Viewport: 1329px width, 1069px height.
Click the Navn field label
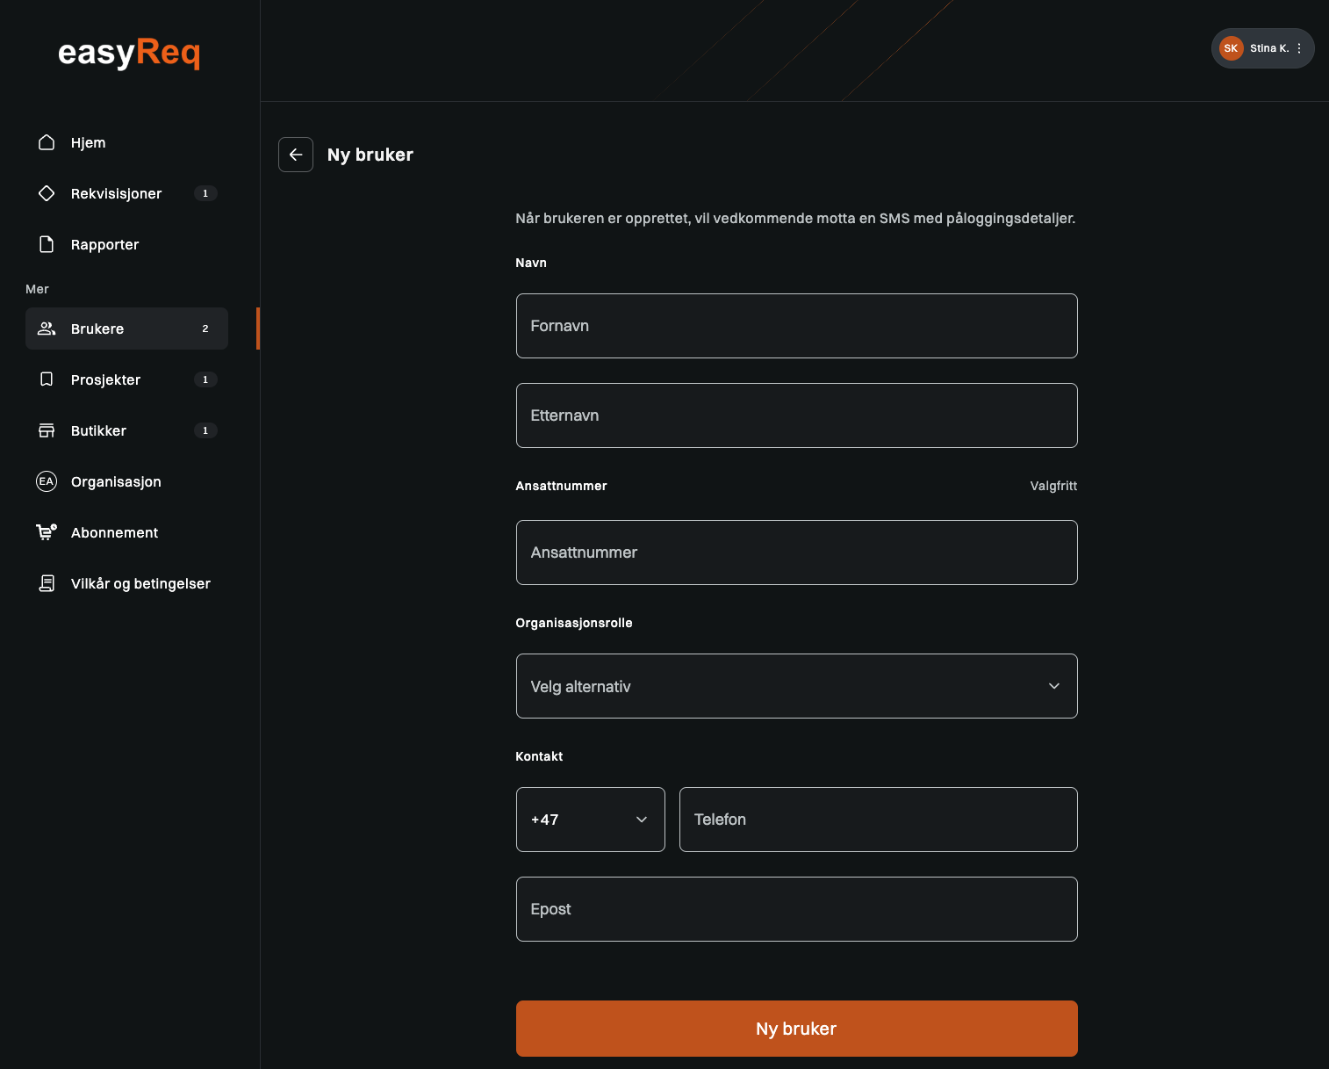pyautogui.click(x=531, y=263)
